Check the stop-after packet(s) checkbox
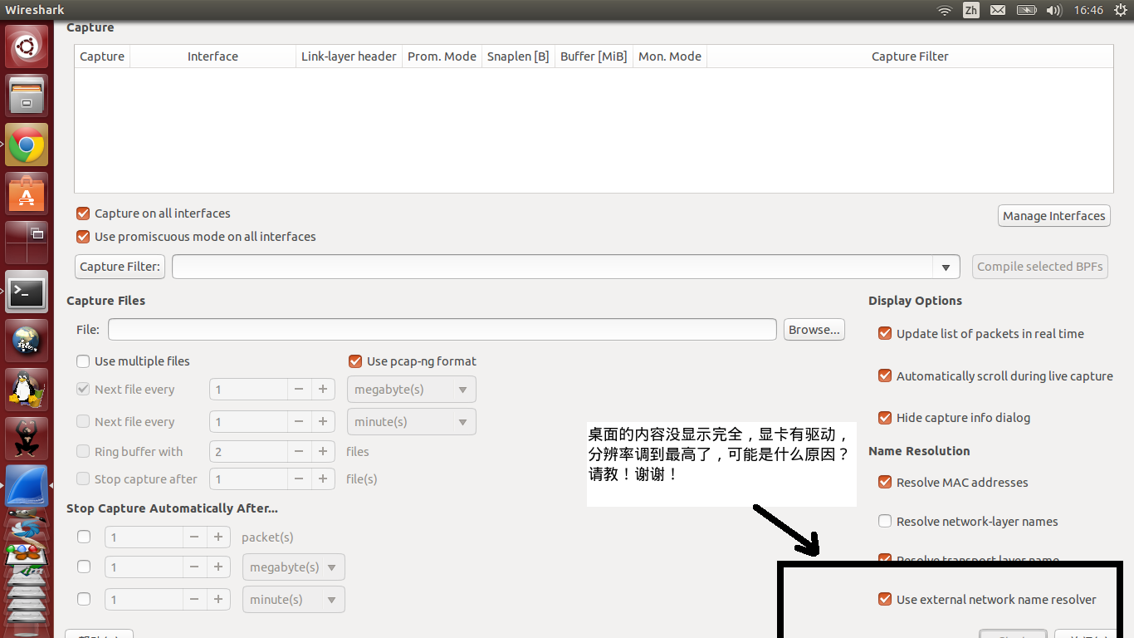This screenshot has width=1134, height=638. pos(83,537)
